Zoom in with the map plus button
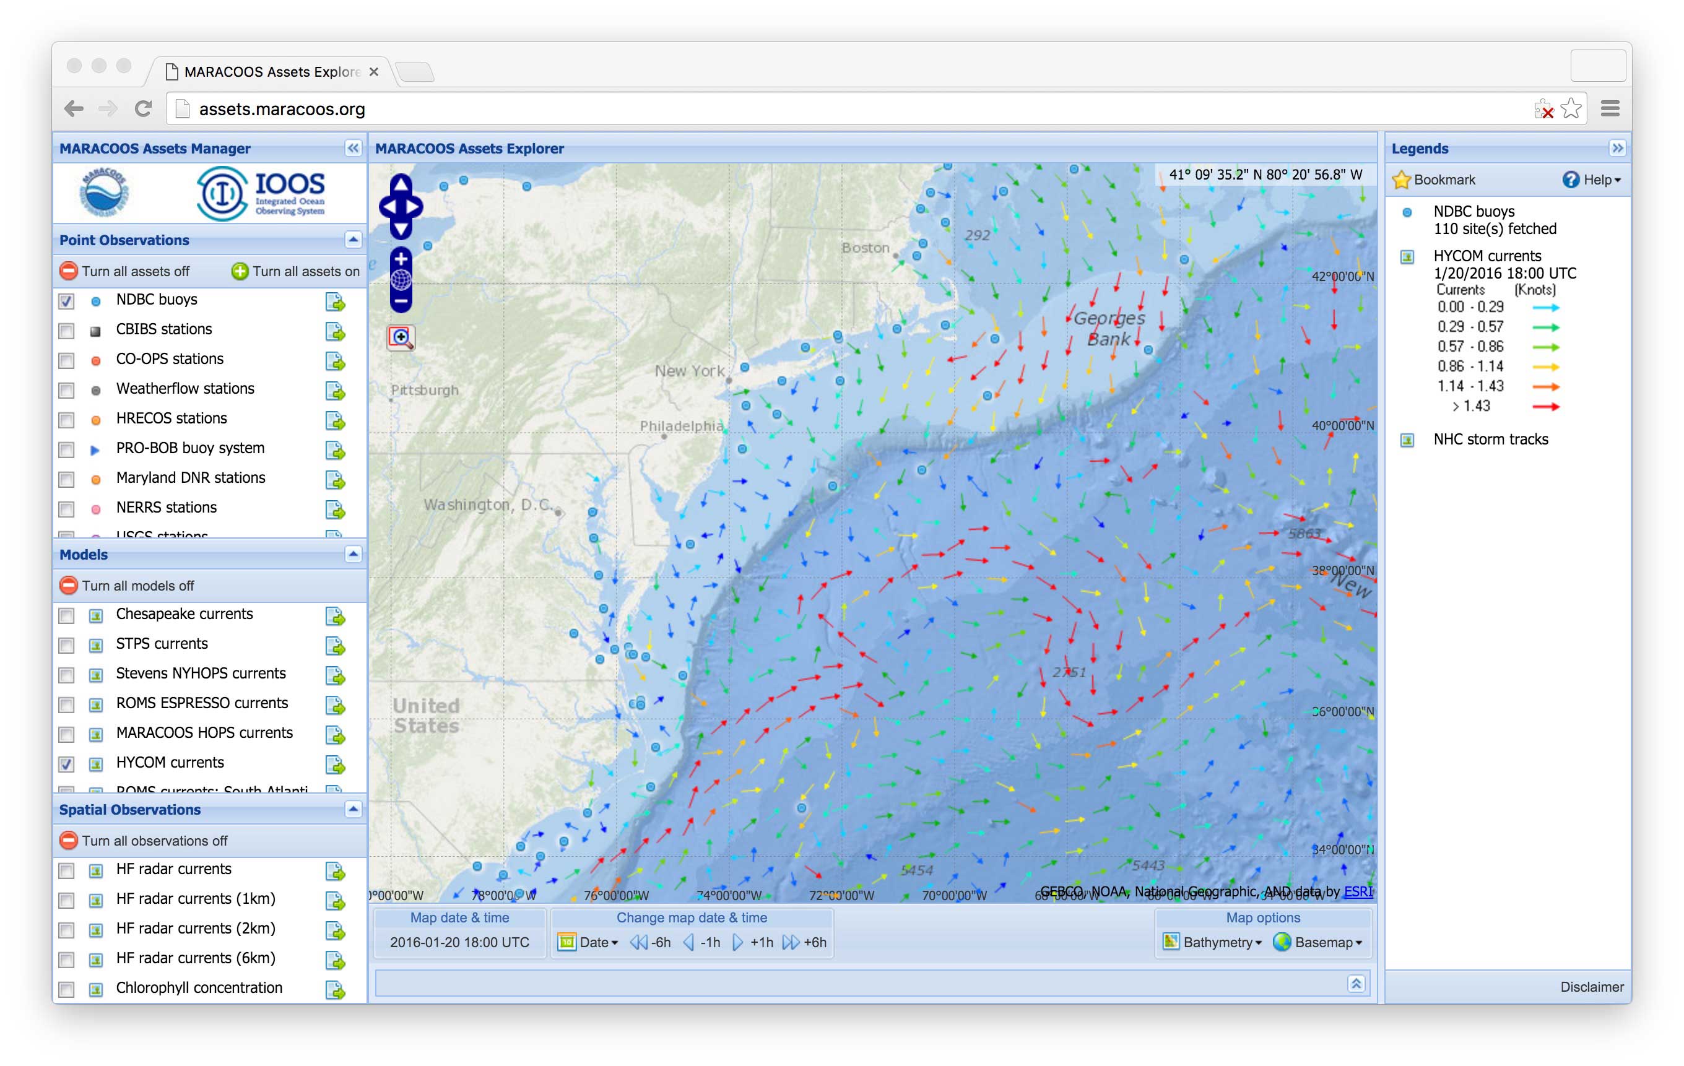 [x=401, y=259]
